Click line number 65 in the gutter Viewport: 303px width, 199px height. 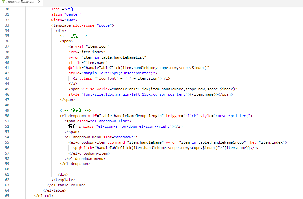[x=7, y=196]
